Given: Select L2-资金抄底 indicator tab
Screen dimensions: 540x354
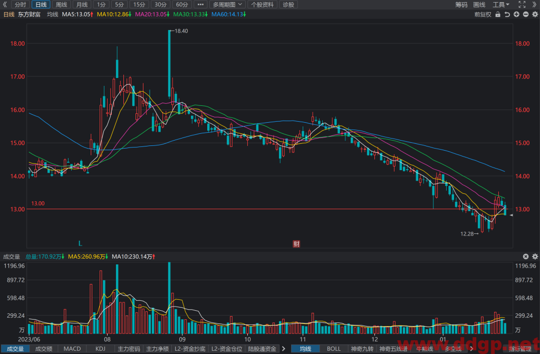Looking at the screenshot, I should click(190, 349).
